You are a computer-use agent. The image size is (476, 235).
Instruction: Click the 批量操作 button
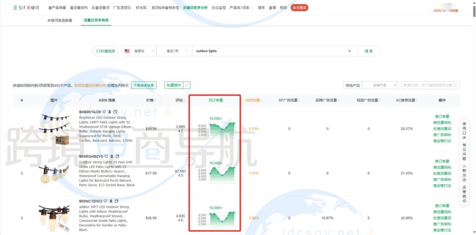(174, 86)
